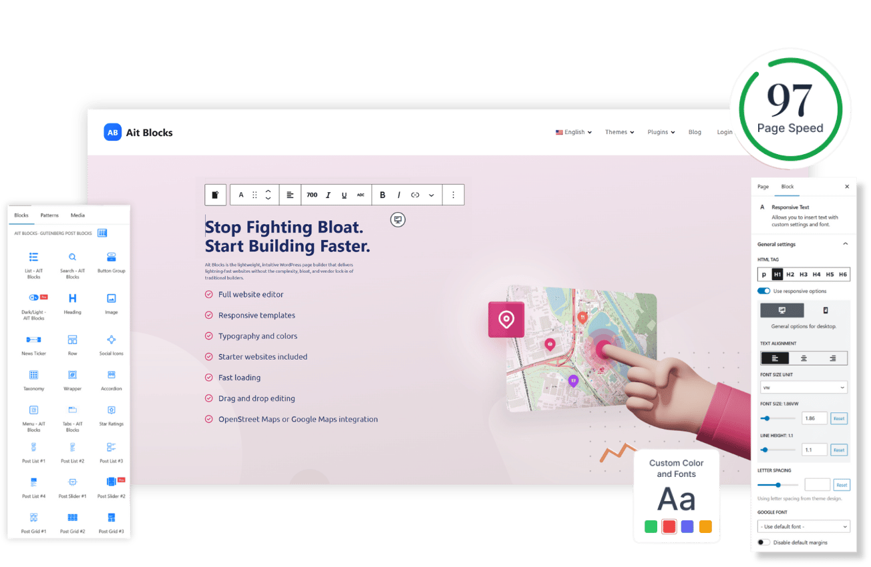Screen dimensions: 871x567
Task: Switch to the Patterns tab
Action: pyautogui.click(x=49, y=215)
